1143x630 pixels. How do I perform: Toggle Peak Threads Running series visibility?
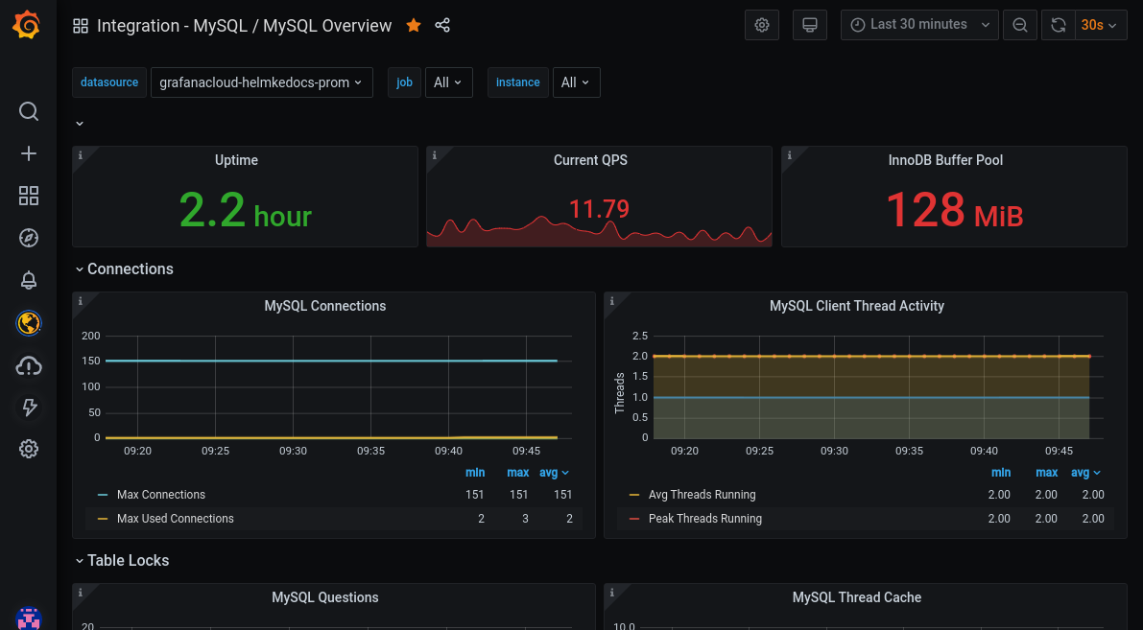tap(705, 519)
